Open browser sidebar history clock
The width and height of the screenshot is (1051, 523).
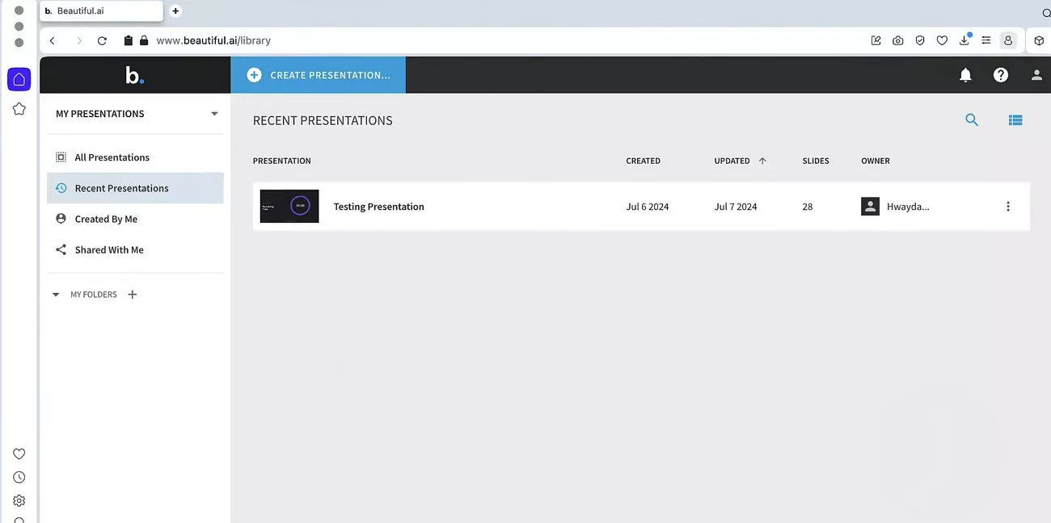19,477
